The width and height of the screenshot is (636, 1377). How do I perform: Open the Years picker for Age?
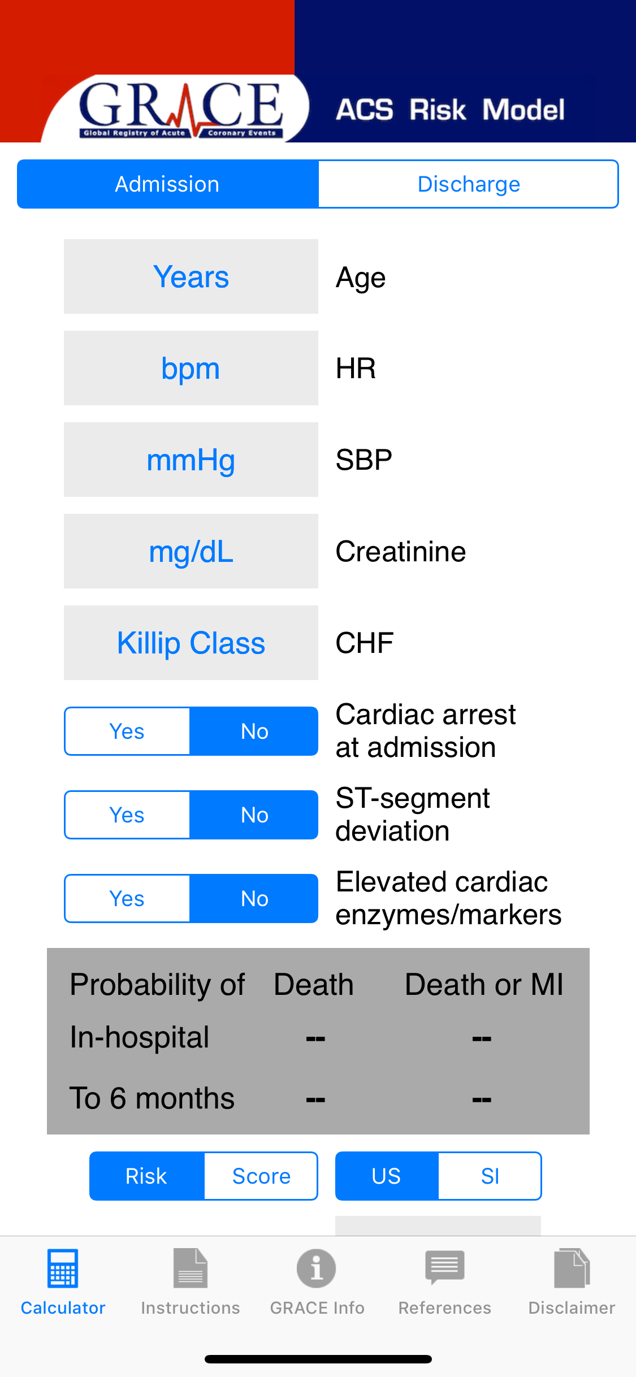[x=191, y=277]
